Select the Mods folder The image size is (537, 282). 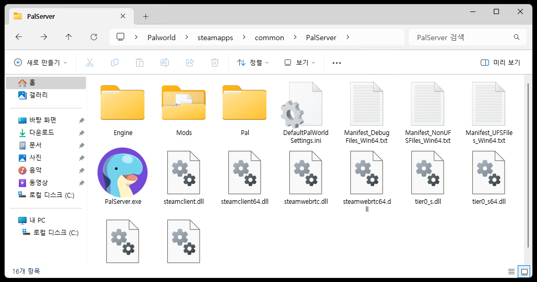pos(184,110)
